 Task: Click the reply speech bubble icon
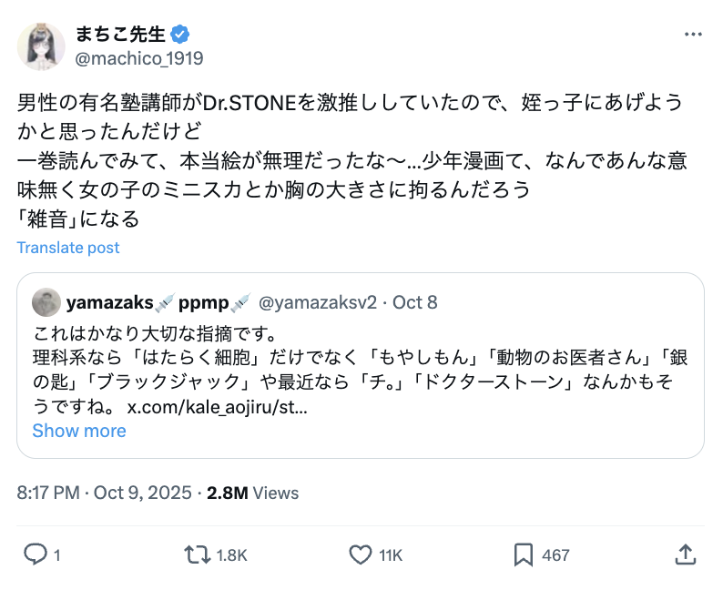click(36, 554)
